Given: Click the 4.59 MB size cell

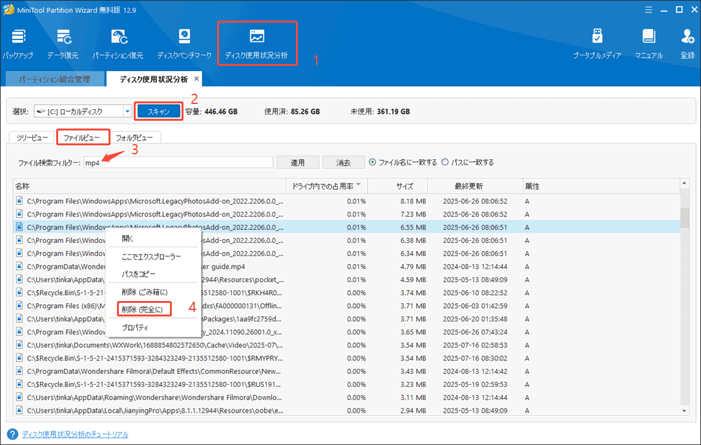Looking at the screenshot, I should coord(413,280).
